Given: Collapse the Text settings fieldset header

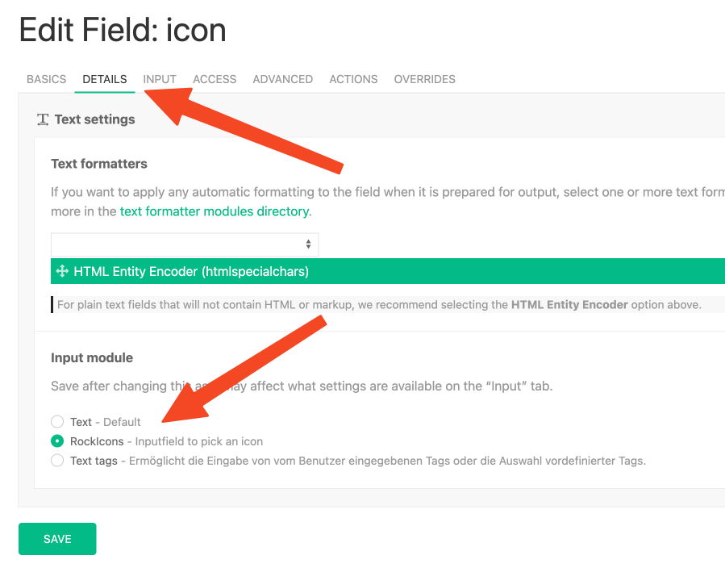Looking at the screenshot, I should coord(94,119).
